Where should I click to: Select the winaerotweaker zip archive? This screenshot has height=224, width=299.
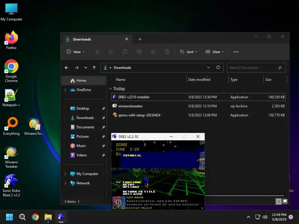tap(198, 106)
